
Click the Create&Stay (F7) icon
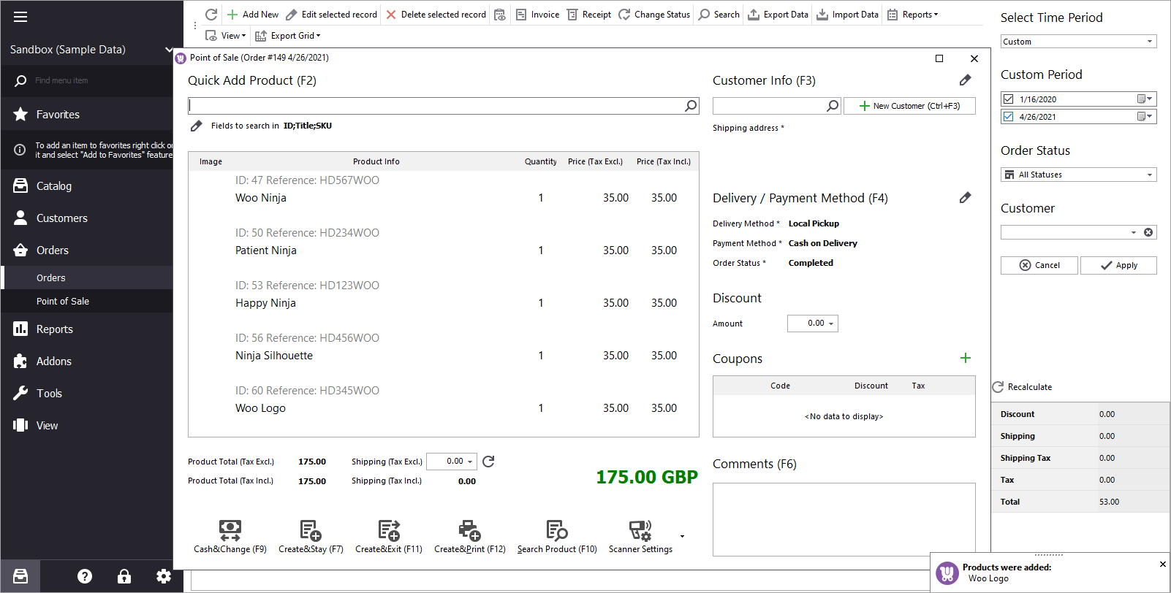click(x=311, y=531)
